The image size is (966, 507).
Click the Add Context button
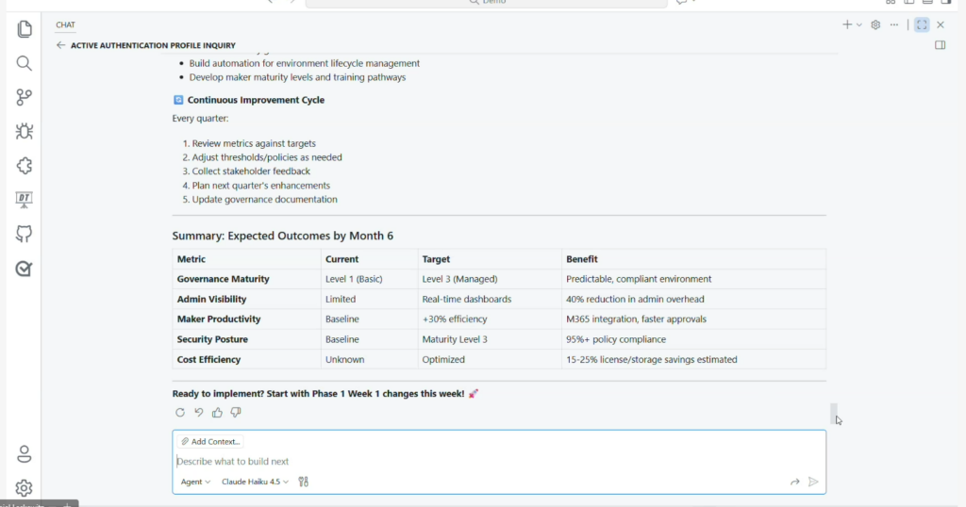210,441
